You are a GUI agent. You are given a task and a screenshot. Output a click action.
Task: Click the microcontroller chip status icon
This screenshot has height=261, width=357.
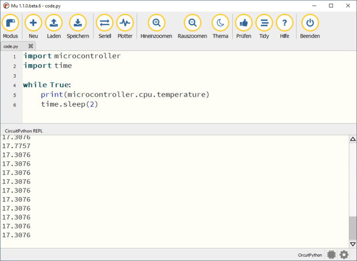point(331,255)
